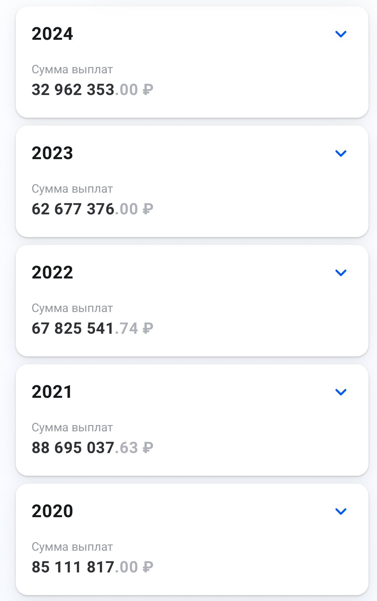
Task: Click the 88 695 037.63 ₽ amount
Action: tap(92, 448)
